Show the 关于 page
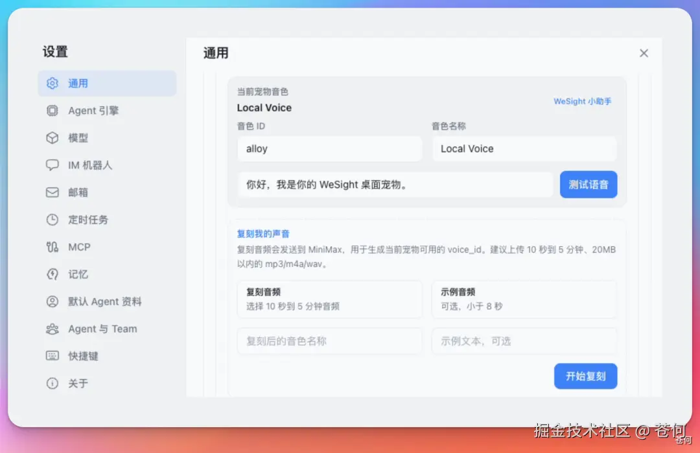 coord(78,384)
